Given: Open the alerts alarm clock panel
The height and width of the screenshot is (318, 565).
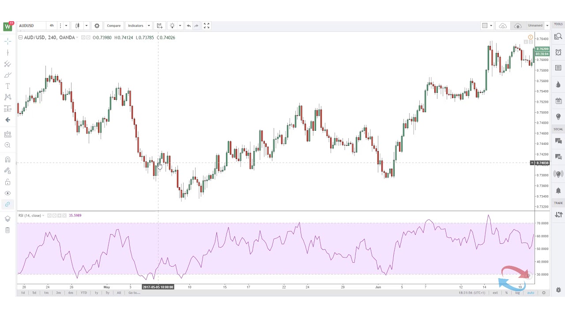Looking at the screenshot, I should pos(558,52).
